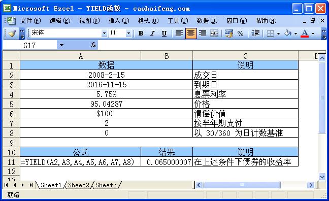The width and height of the screenshot is (329, 201).
Task: Select cell with date 2016-11-15
Action: 107,84
